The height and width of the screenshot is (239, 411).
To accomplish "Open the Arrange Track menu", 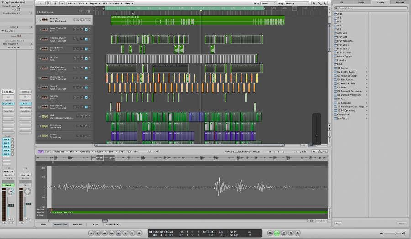I will pyautogui.click(x=82, y=3).
